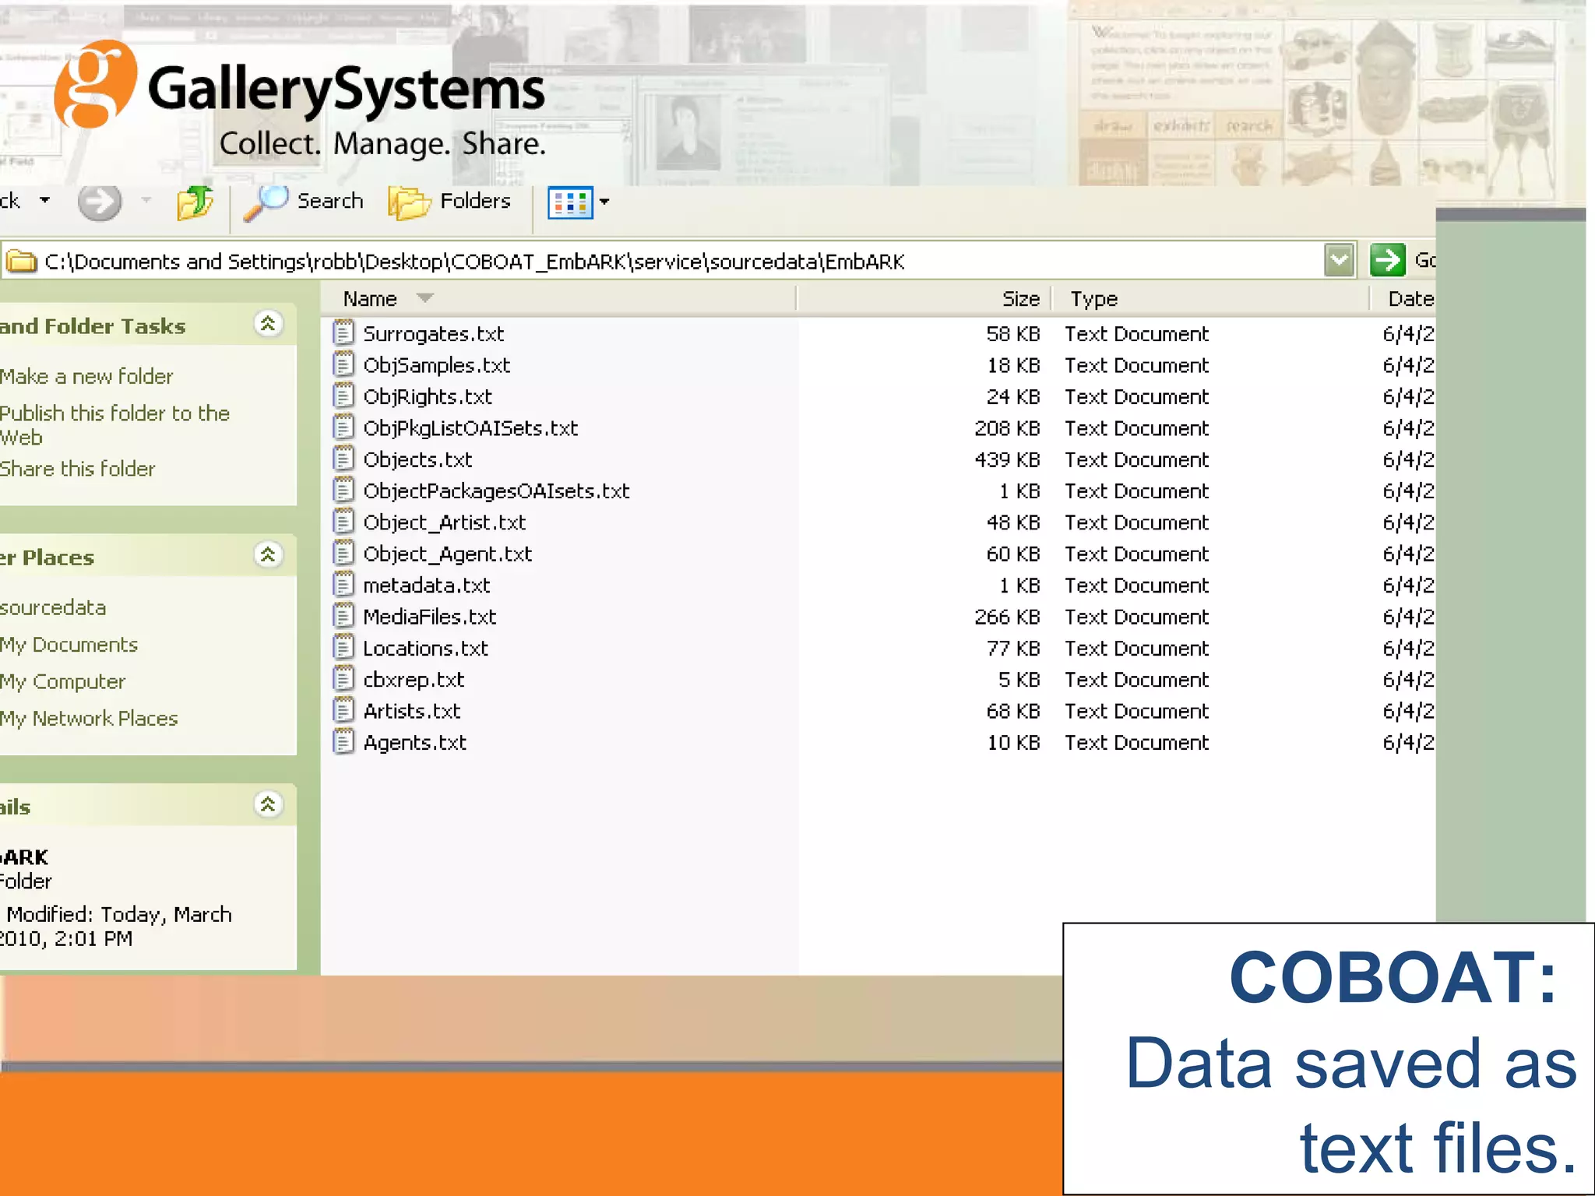Click the ObjectPackagesOAIsets.txt file name
The image size is (1595, 1196).
click(x=496, y=491)
